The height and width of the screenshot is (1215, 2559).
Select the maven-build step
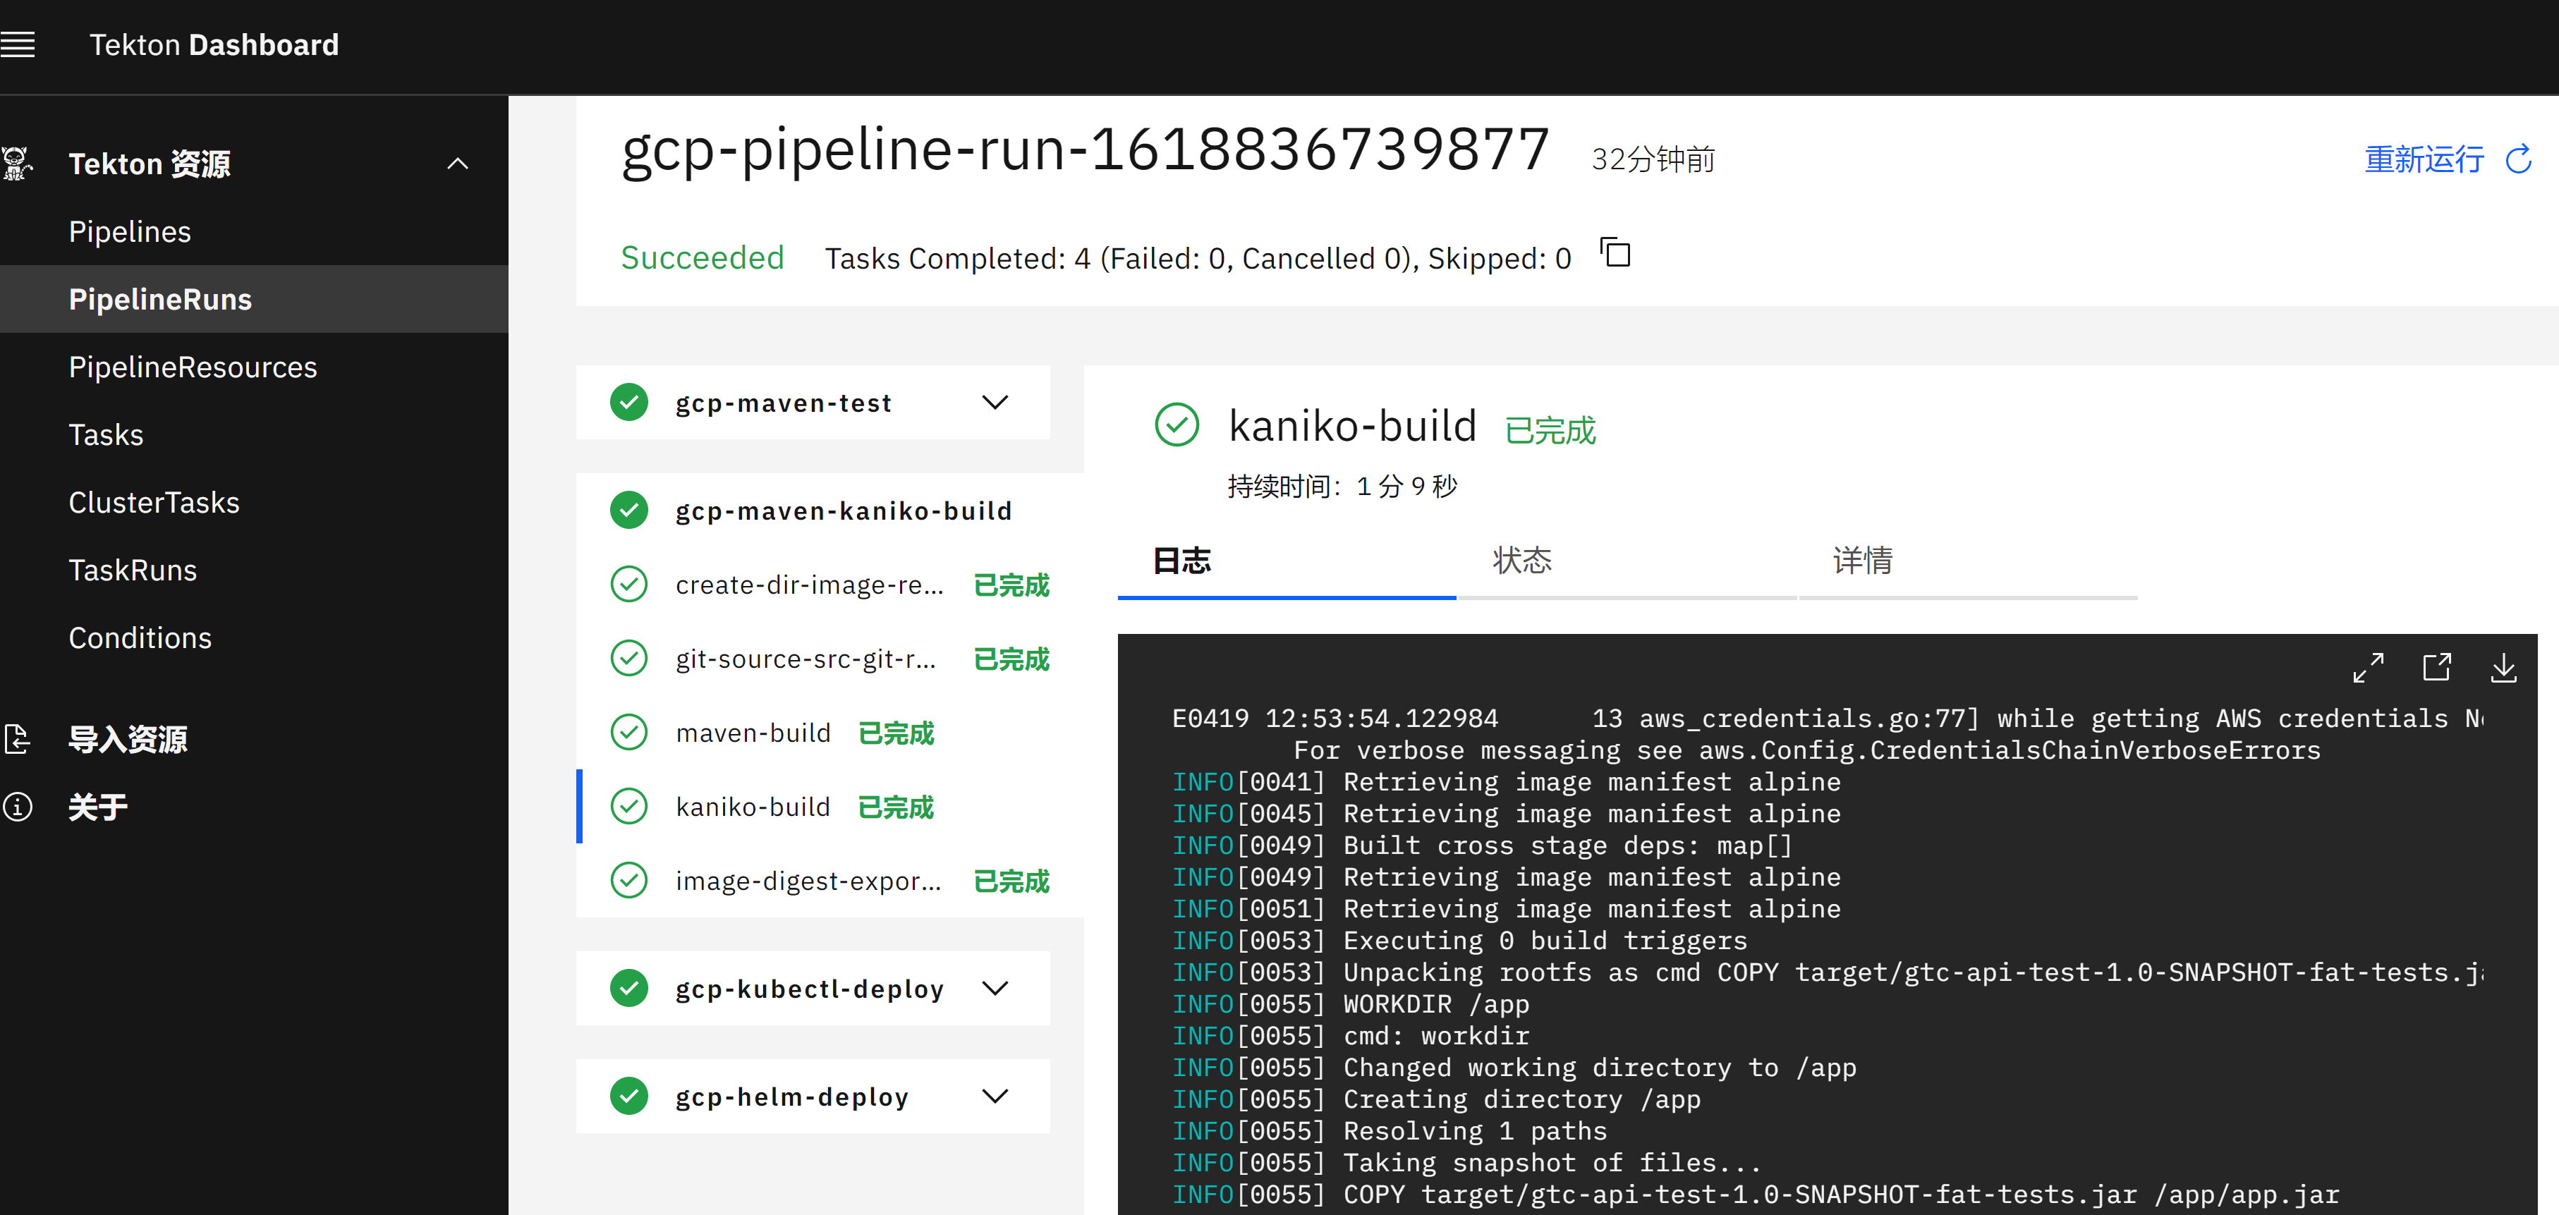753,733
